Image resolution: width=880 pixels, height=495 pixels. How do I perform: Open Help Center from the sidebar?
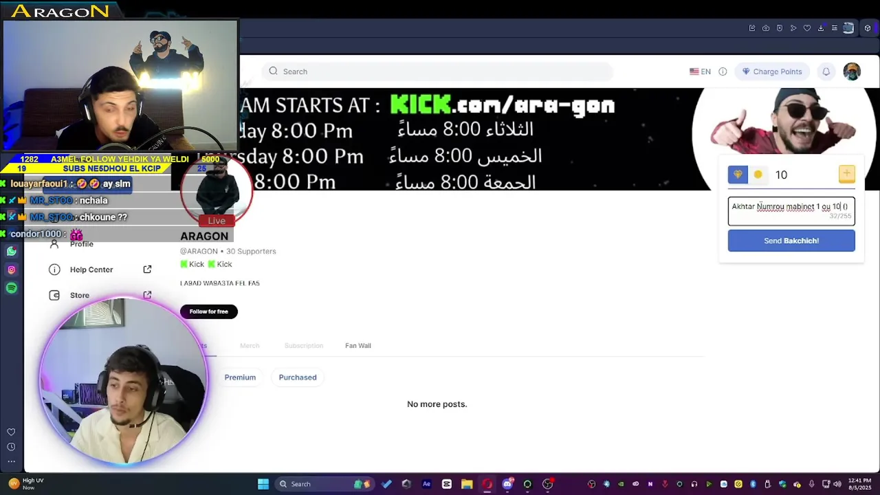[x=91, y=269]
